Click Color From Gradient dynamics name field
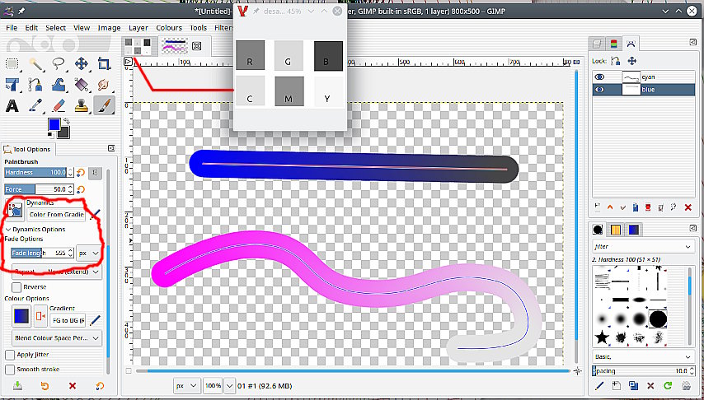This screenshot has width=704, height=400. (x=57, y=215)
